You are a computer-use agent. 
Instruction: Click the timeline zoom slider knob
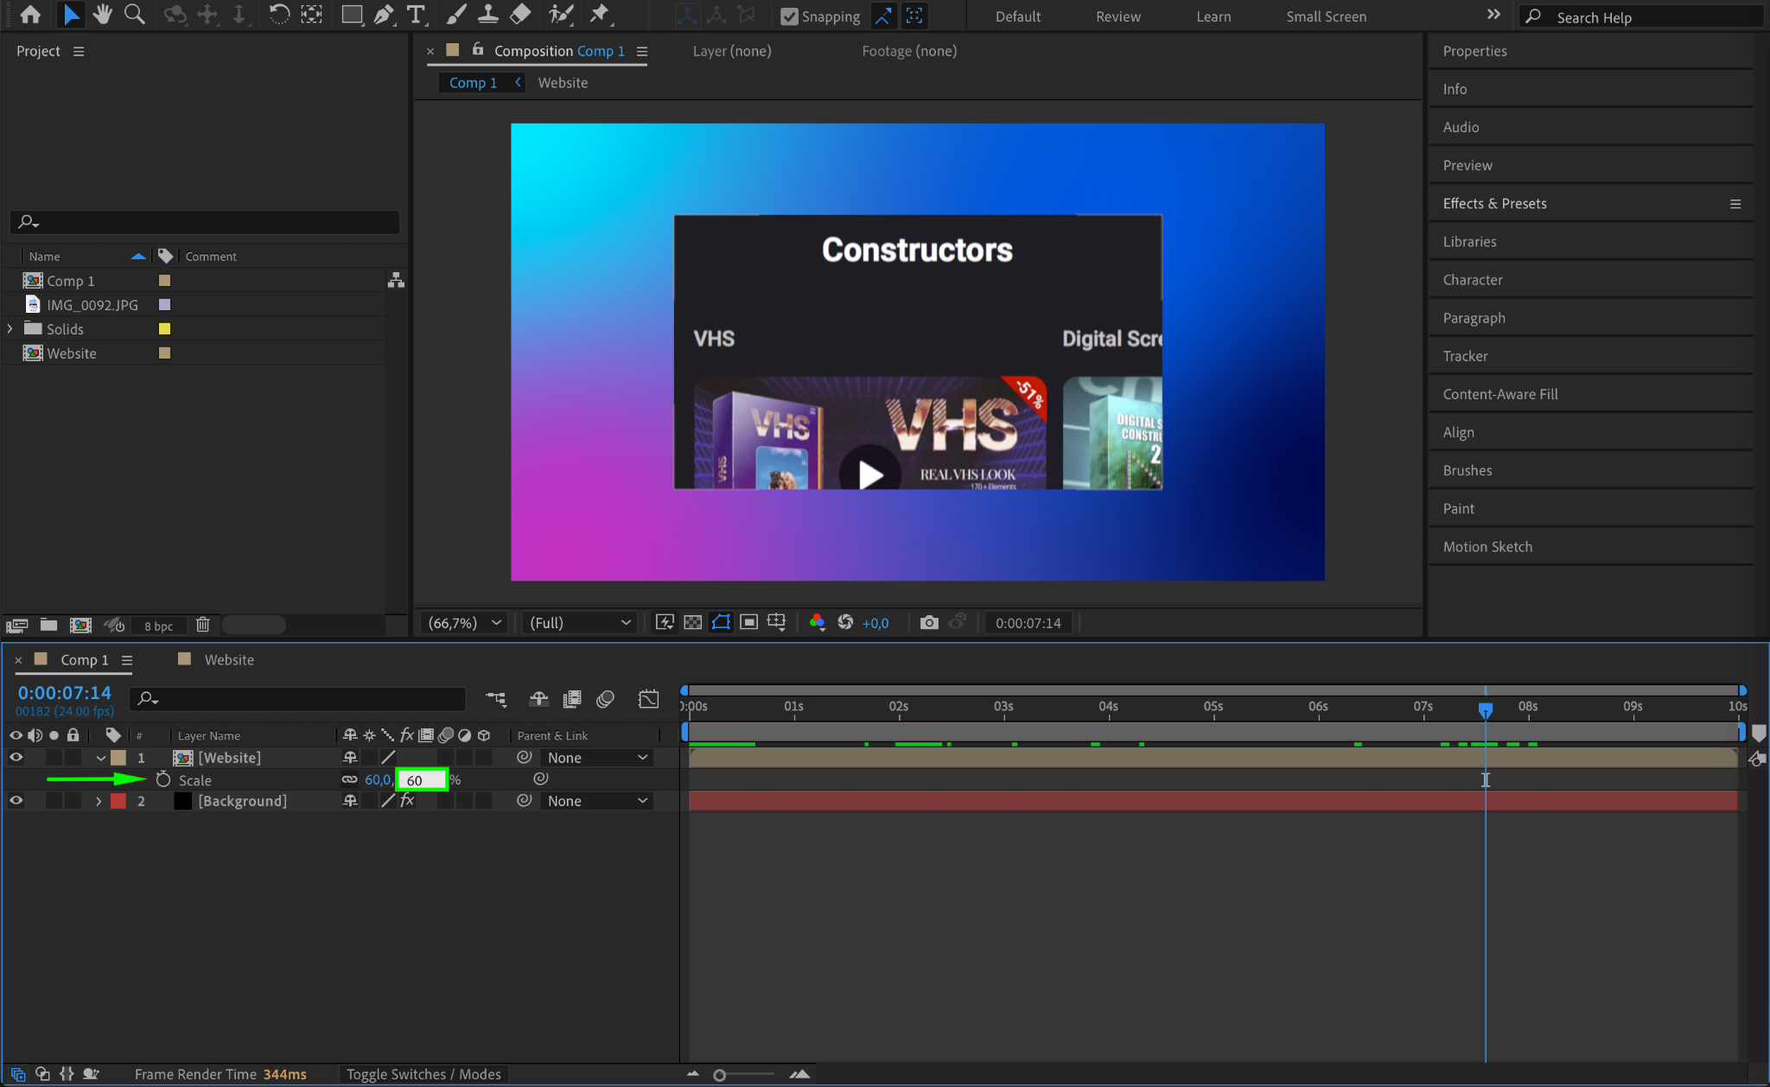pyautogui.click(x=719, y=1075)
